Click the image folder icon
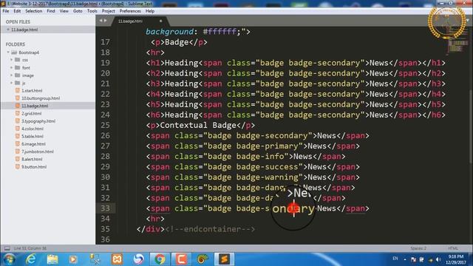 [x=18, y=75]
